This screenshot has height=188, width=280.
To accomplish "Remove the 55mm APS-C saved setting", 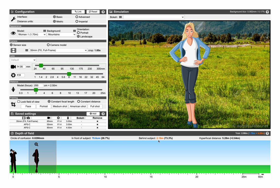I will tap(97, 124).
